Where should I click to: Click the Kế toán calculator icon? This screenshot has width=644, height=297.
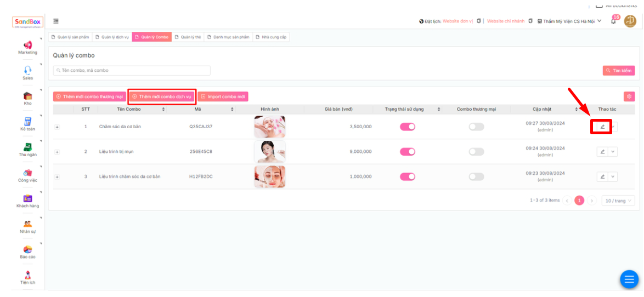pyautogui.click(x=27, y=122)
